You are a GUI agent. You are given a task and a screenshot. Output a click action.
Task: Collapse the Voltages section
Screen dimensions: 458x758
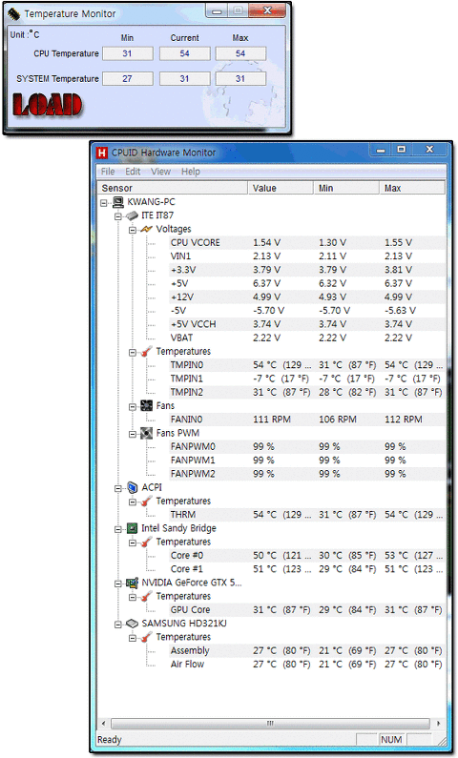coord(132,230)
